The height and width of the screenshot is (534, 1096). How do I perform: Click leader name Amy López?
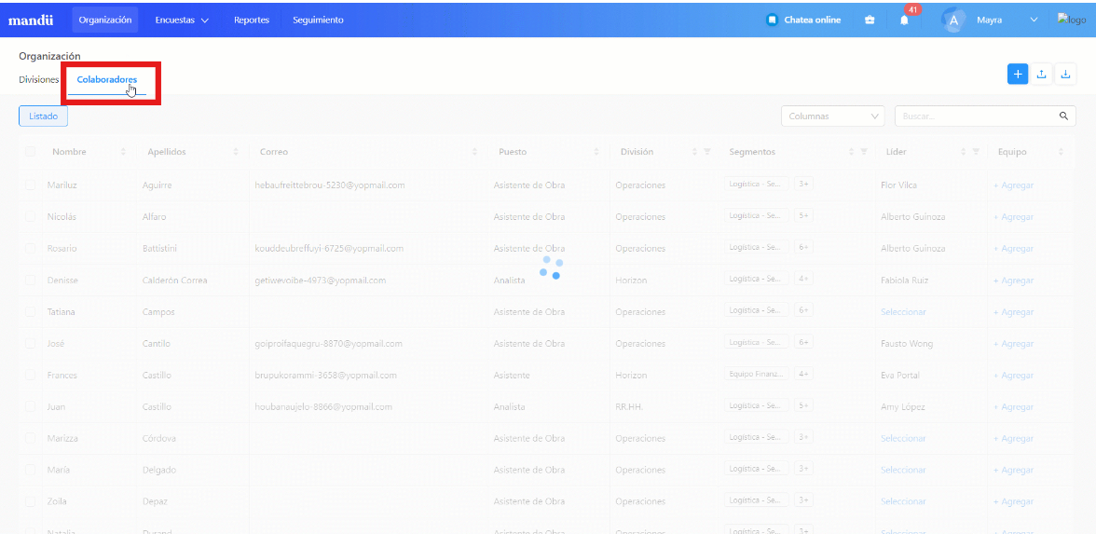point(903,406)
